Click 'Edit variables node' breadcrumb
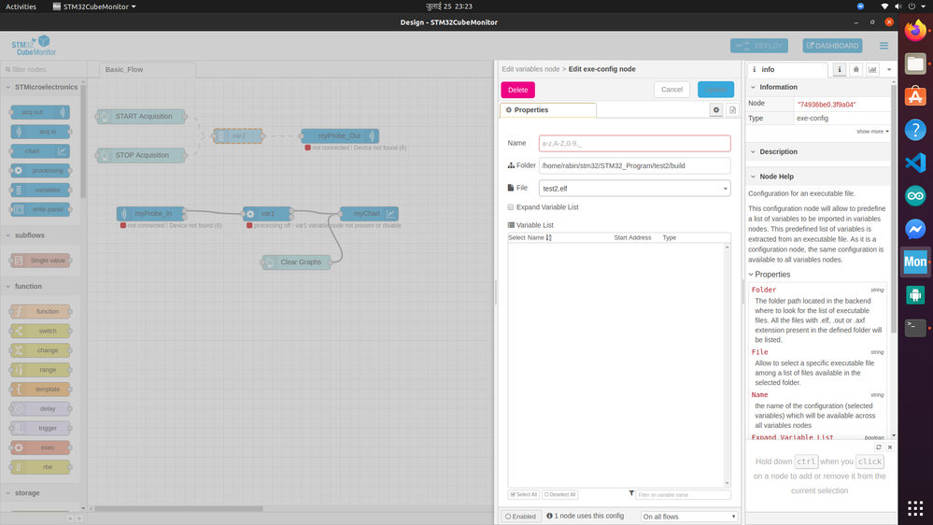 point(530,69)
